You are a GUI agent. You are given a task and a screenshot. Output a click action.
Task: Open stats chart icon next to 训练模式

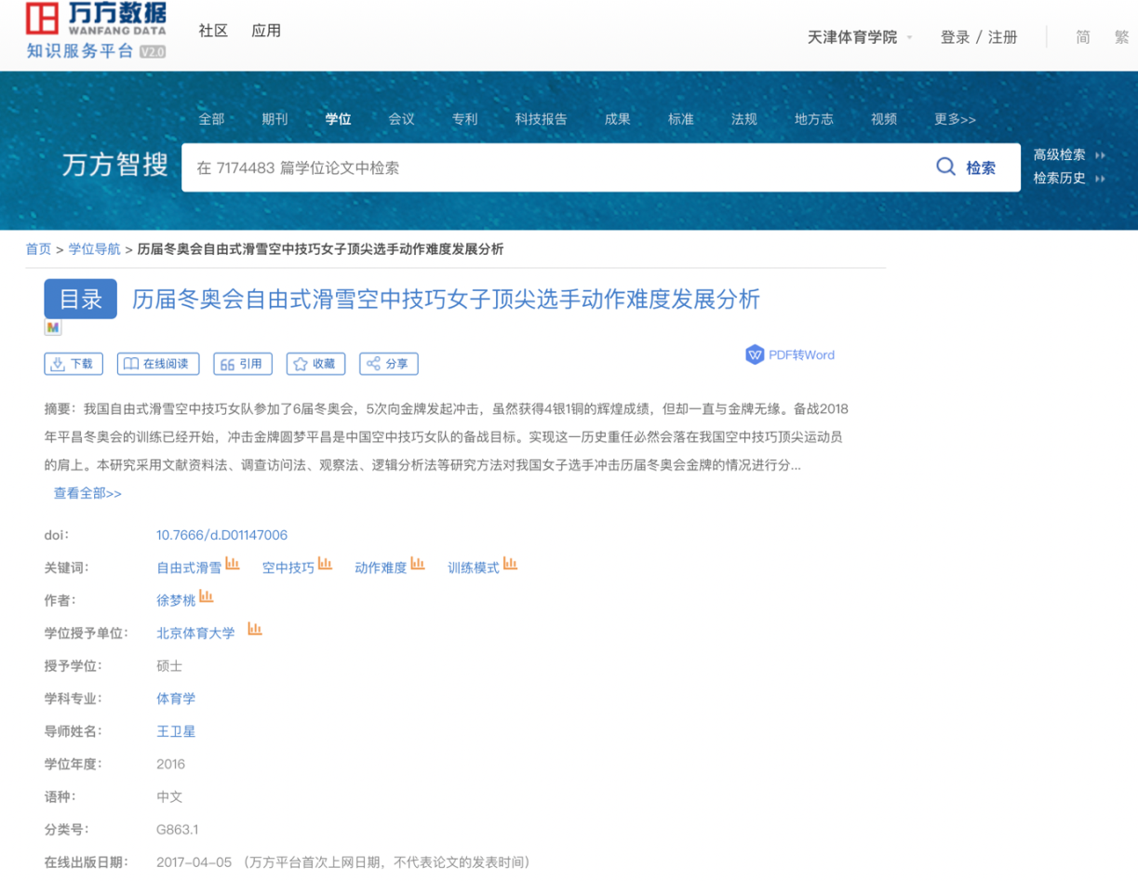coord(511,564)
